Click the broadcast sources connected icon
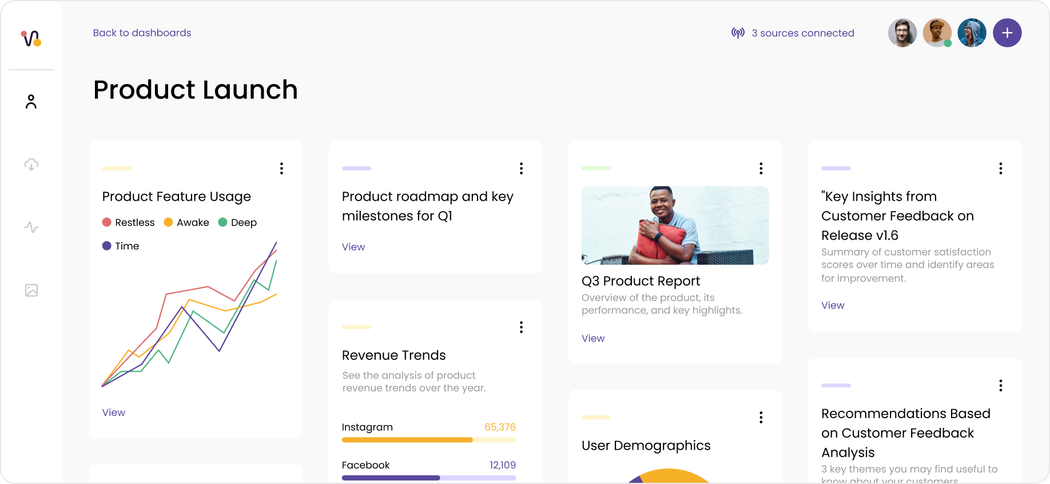The width and height of the screenshot is (1050, 484). (x=738, y=33)
